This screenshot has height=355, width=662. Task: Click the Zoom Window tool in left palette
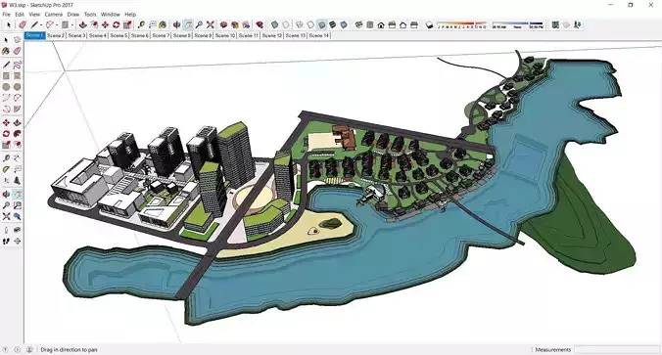point(17,205)
